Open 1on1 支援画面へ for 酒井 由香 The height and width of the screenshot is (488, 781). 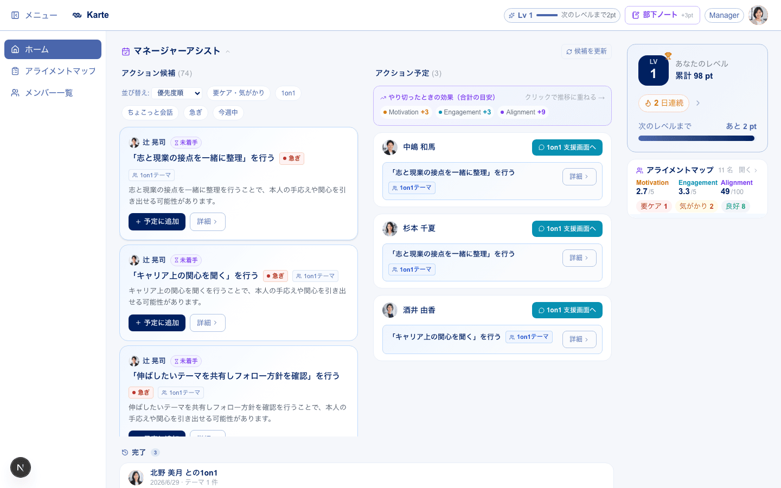click(567, 310)
